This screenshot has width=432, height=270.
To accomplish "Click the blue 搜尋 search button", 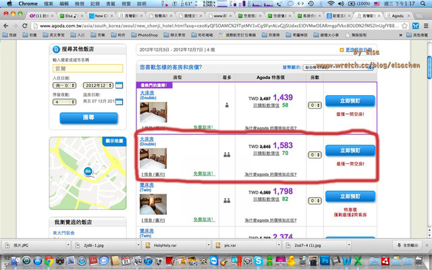I will pyautogui.click(x=88, y=117).
